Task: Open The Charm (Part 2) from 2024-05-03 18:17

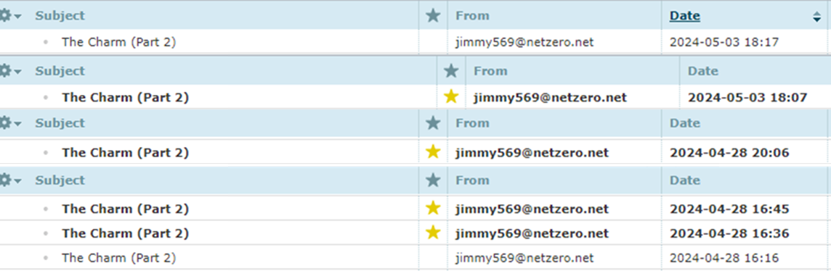Action: coord(118,42)
